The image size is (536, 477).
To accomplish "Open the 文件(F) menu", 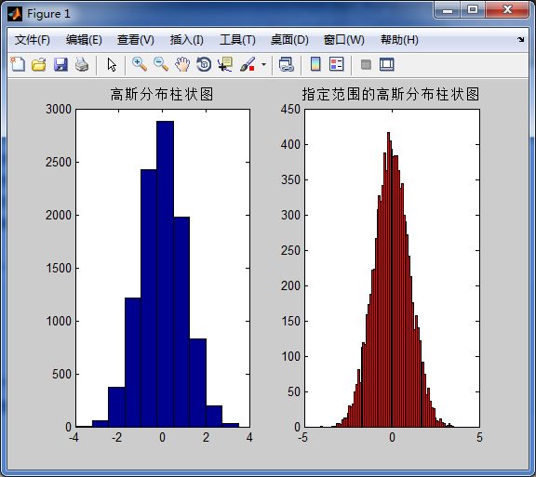I will point(33,40).
